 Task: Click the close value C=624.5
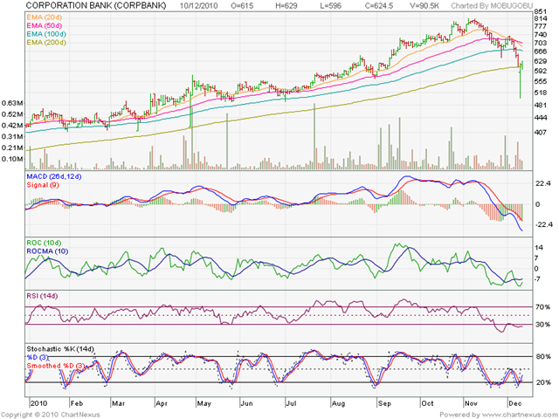coord(378,6)
